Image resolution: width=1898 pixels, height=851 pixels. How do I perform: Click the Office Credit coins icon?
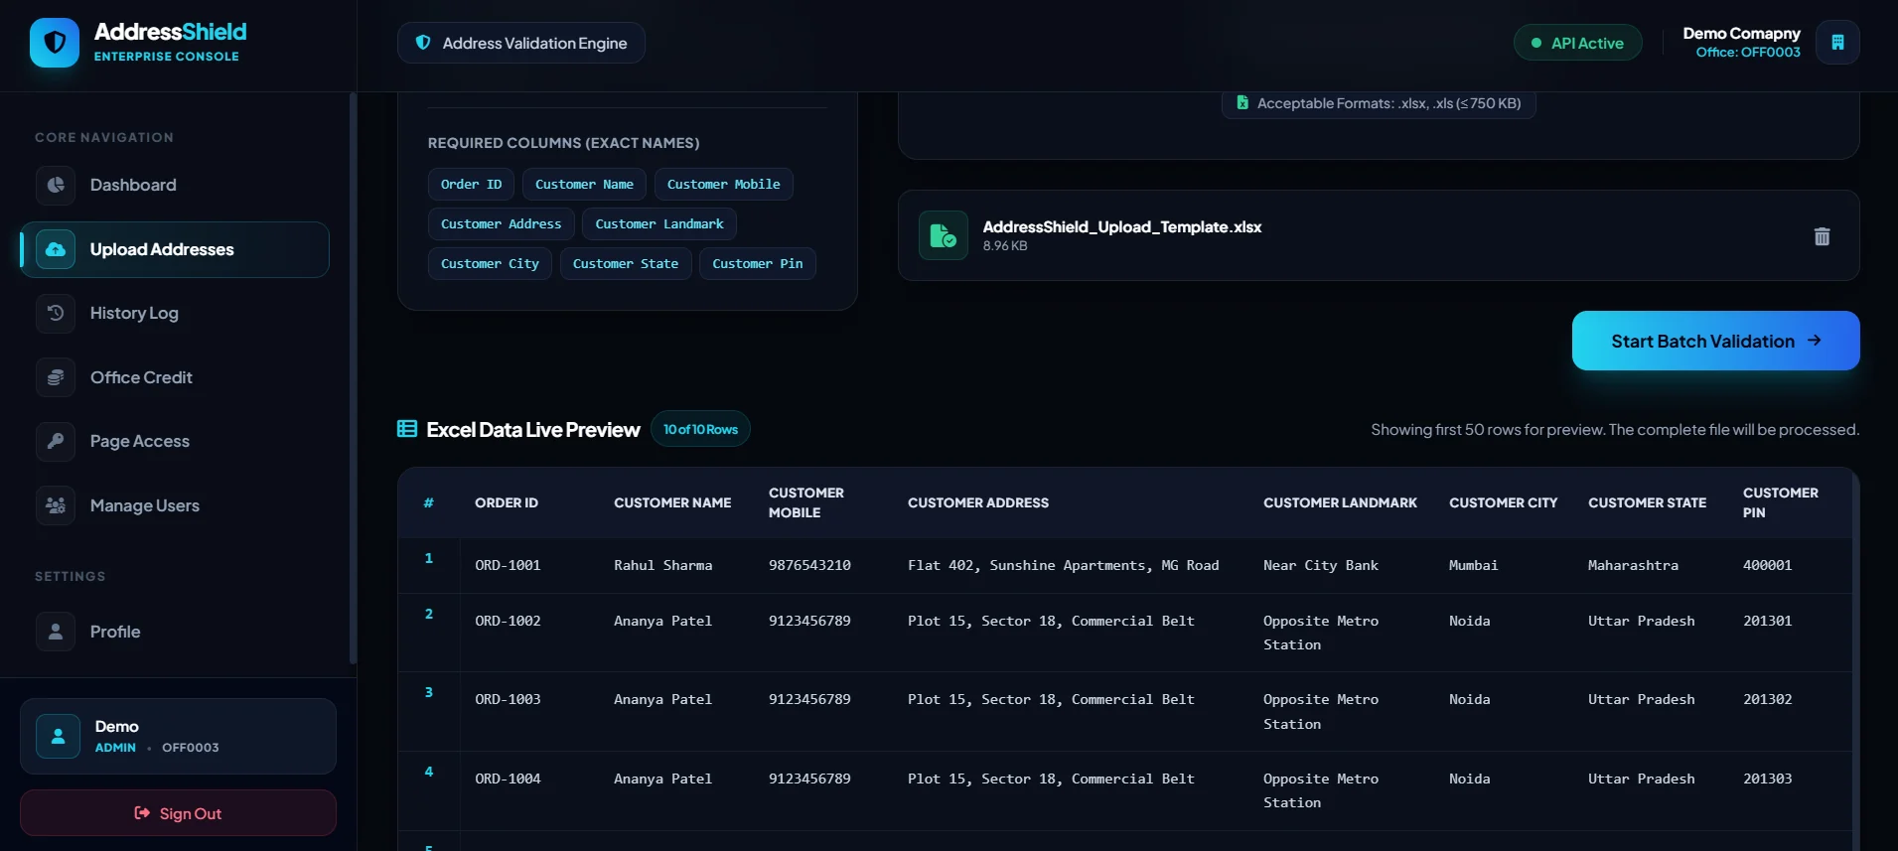(56, 377)
